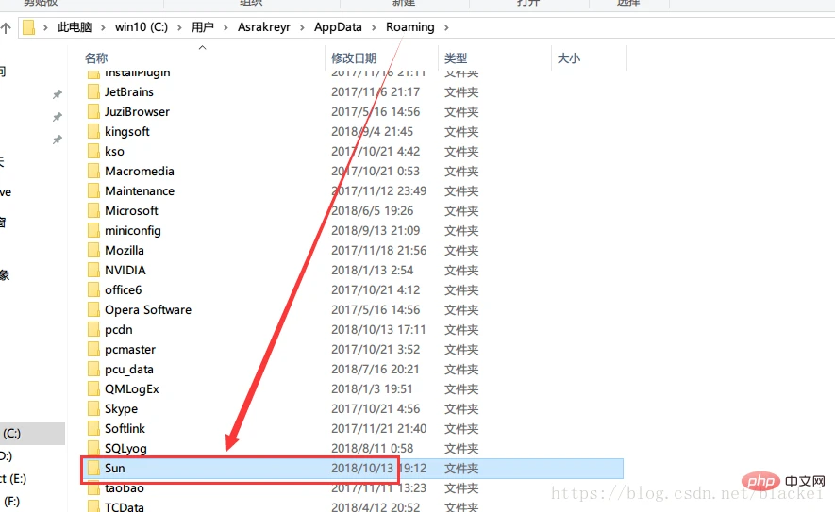Select the Sun folder name
835x512 pixels.
114,468
